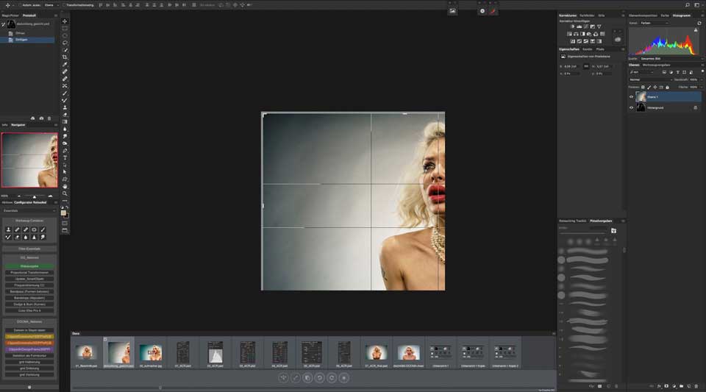Screen dimensions: 706x392
Task: Click the Proportional Transformieren button
Action: point(29,272)
